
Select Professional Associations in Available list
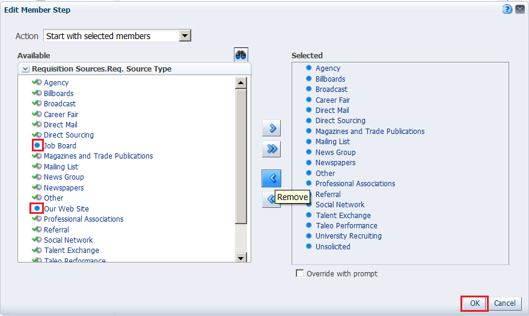tap(84, 219)
